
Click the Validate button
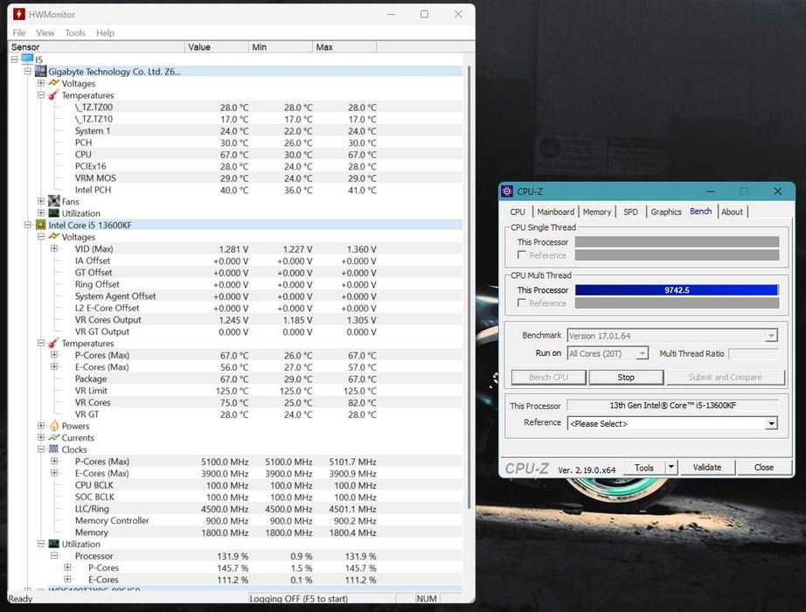coord(707,468)
